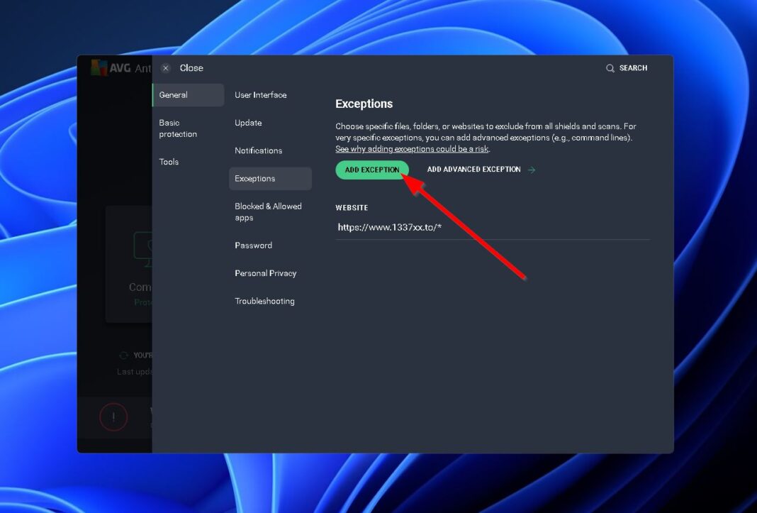Open the Update settings page
The image size is (757, 513).
pyautogui.click(x=248, y=122)
